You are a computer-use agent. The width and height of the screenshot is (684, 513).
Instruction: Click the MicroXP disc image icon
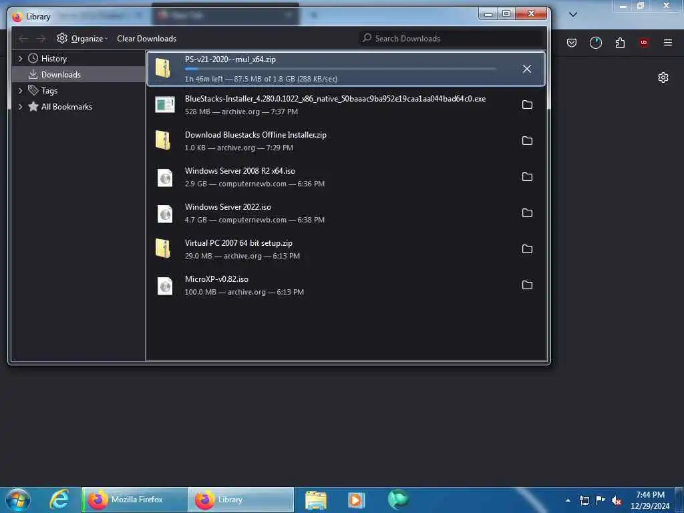pyautogui.click(x=165, y=286)
